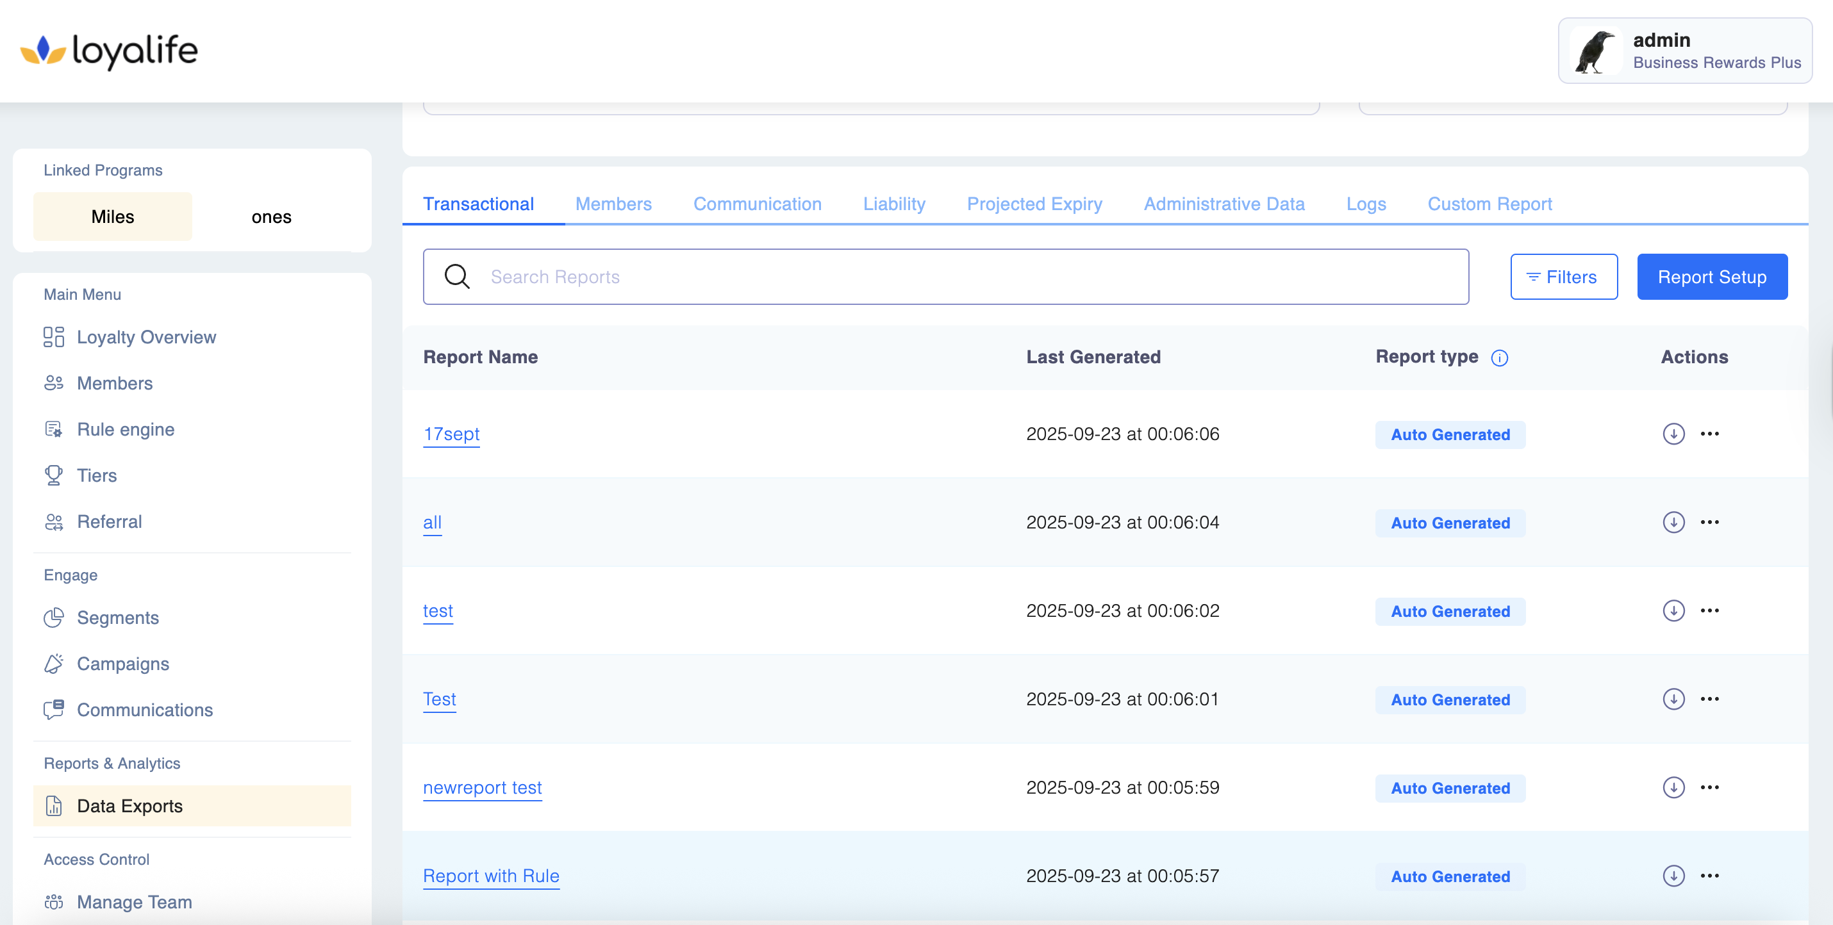Open the Custom Report tab
This screenshot has width=1833, height=925.
tap(1489, 204)
